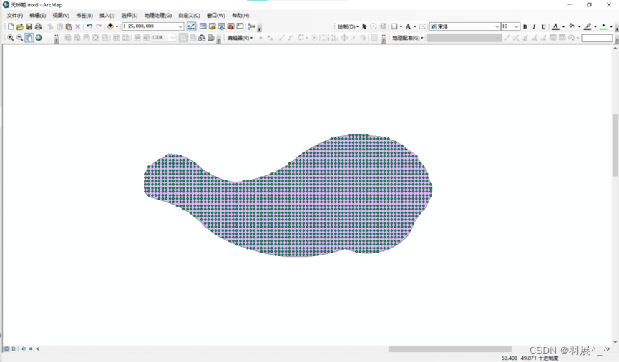The height and width of the screenshot is (362, 619).
Task: Open the Editor toolbar icon
Action: 191,26
